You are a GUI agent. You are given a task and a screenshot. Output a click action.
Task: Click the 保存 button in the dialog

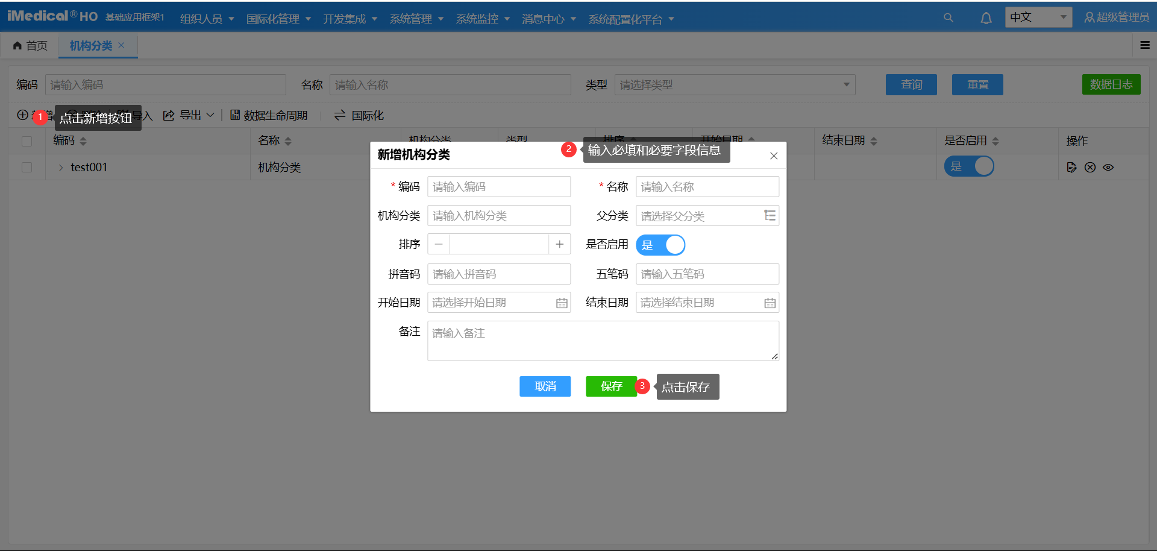click(610, 386)
